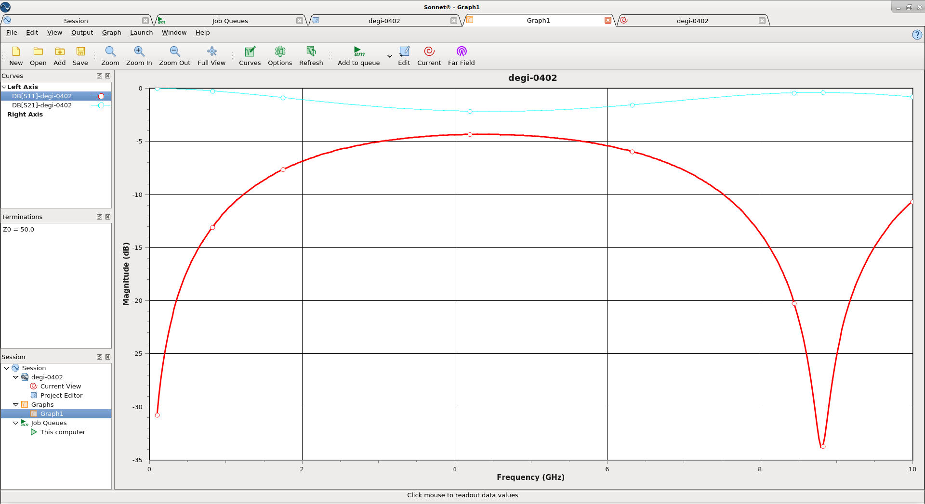Click the Far Field viewer icon
Screen dimensions: 925x504
(x=462, y=56)
